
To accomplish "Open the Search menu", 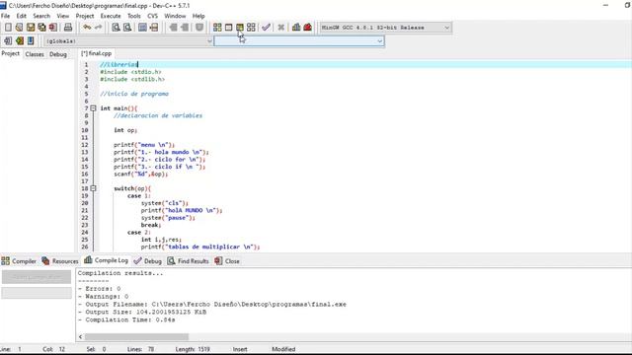I will (x=41, y=16).
